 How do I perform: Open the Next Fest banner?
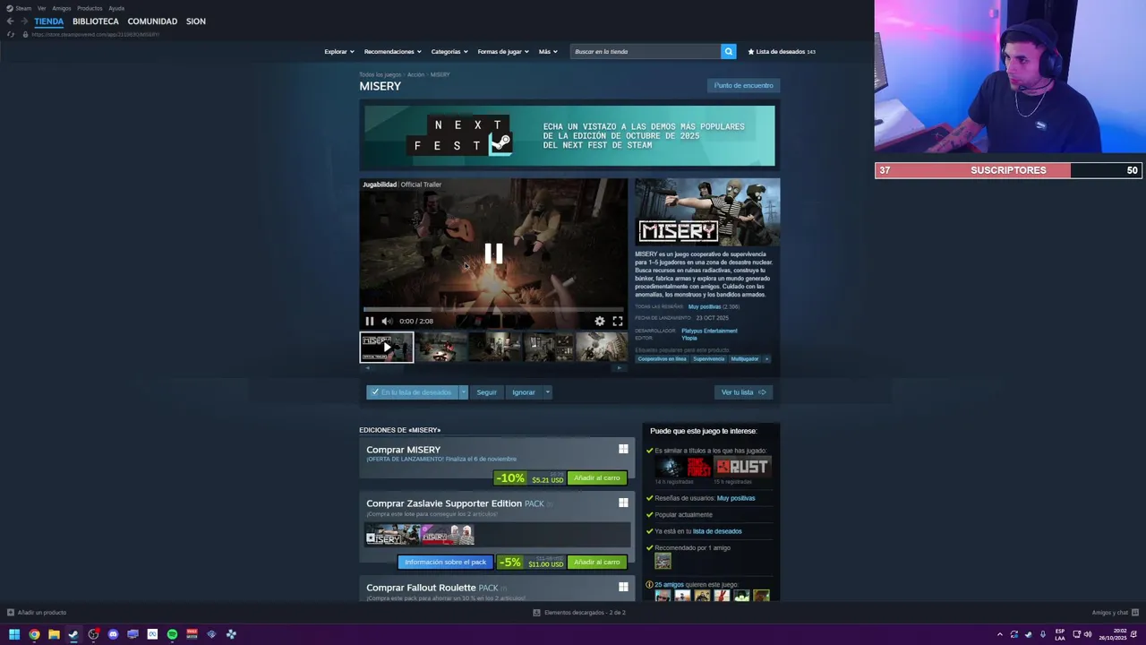pos(569,135)
